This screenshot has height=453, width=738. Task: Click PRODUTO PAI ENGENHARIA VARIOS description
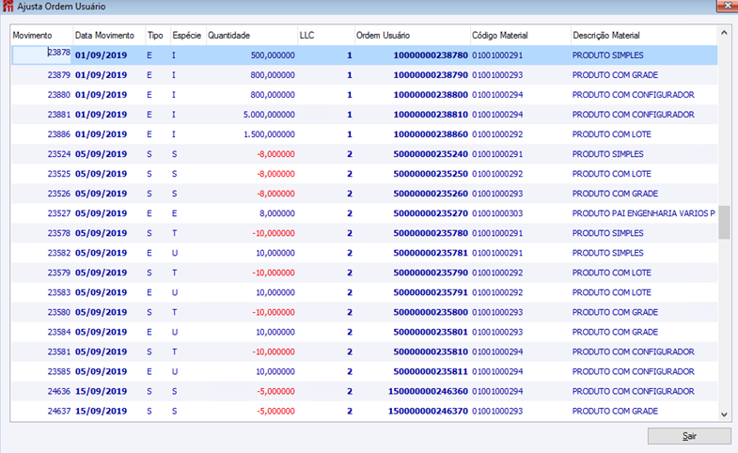tap(643, 213)
